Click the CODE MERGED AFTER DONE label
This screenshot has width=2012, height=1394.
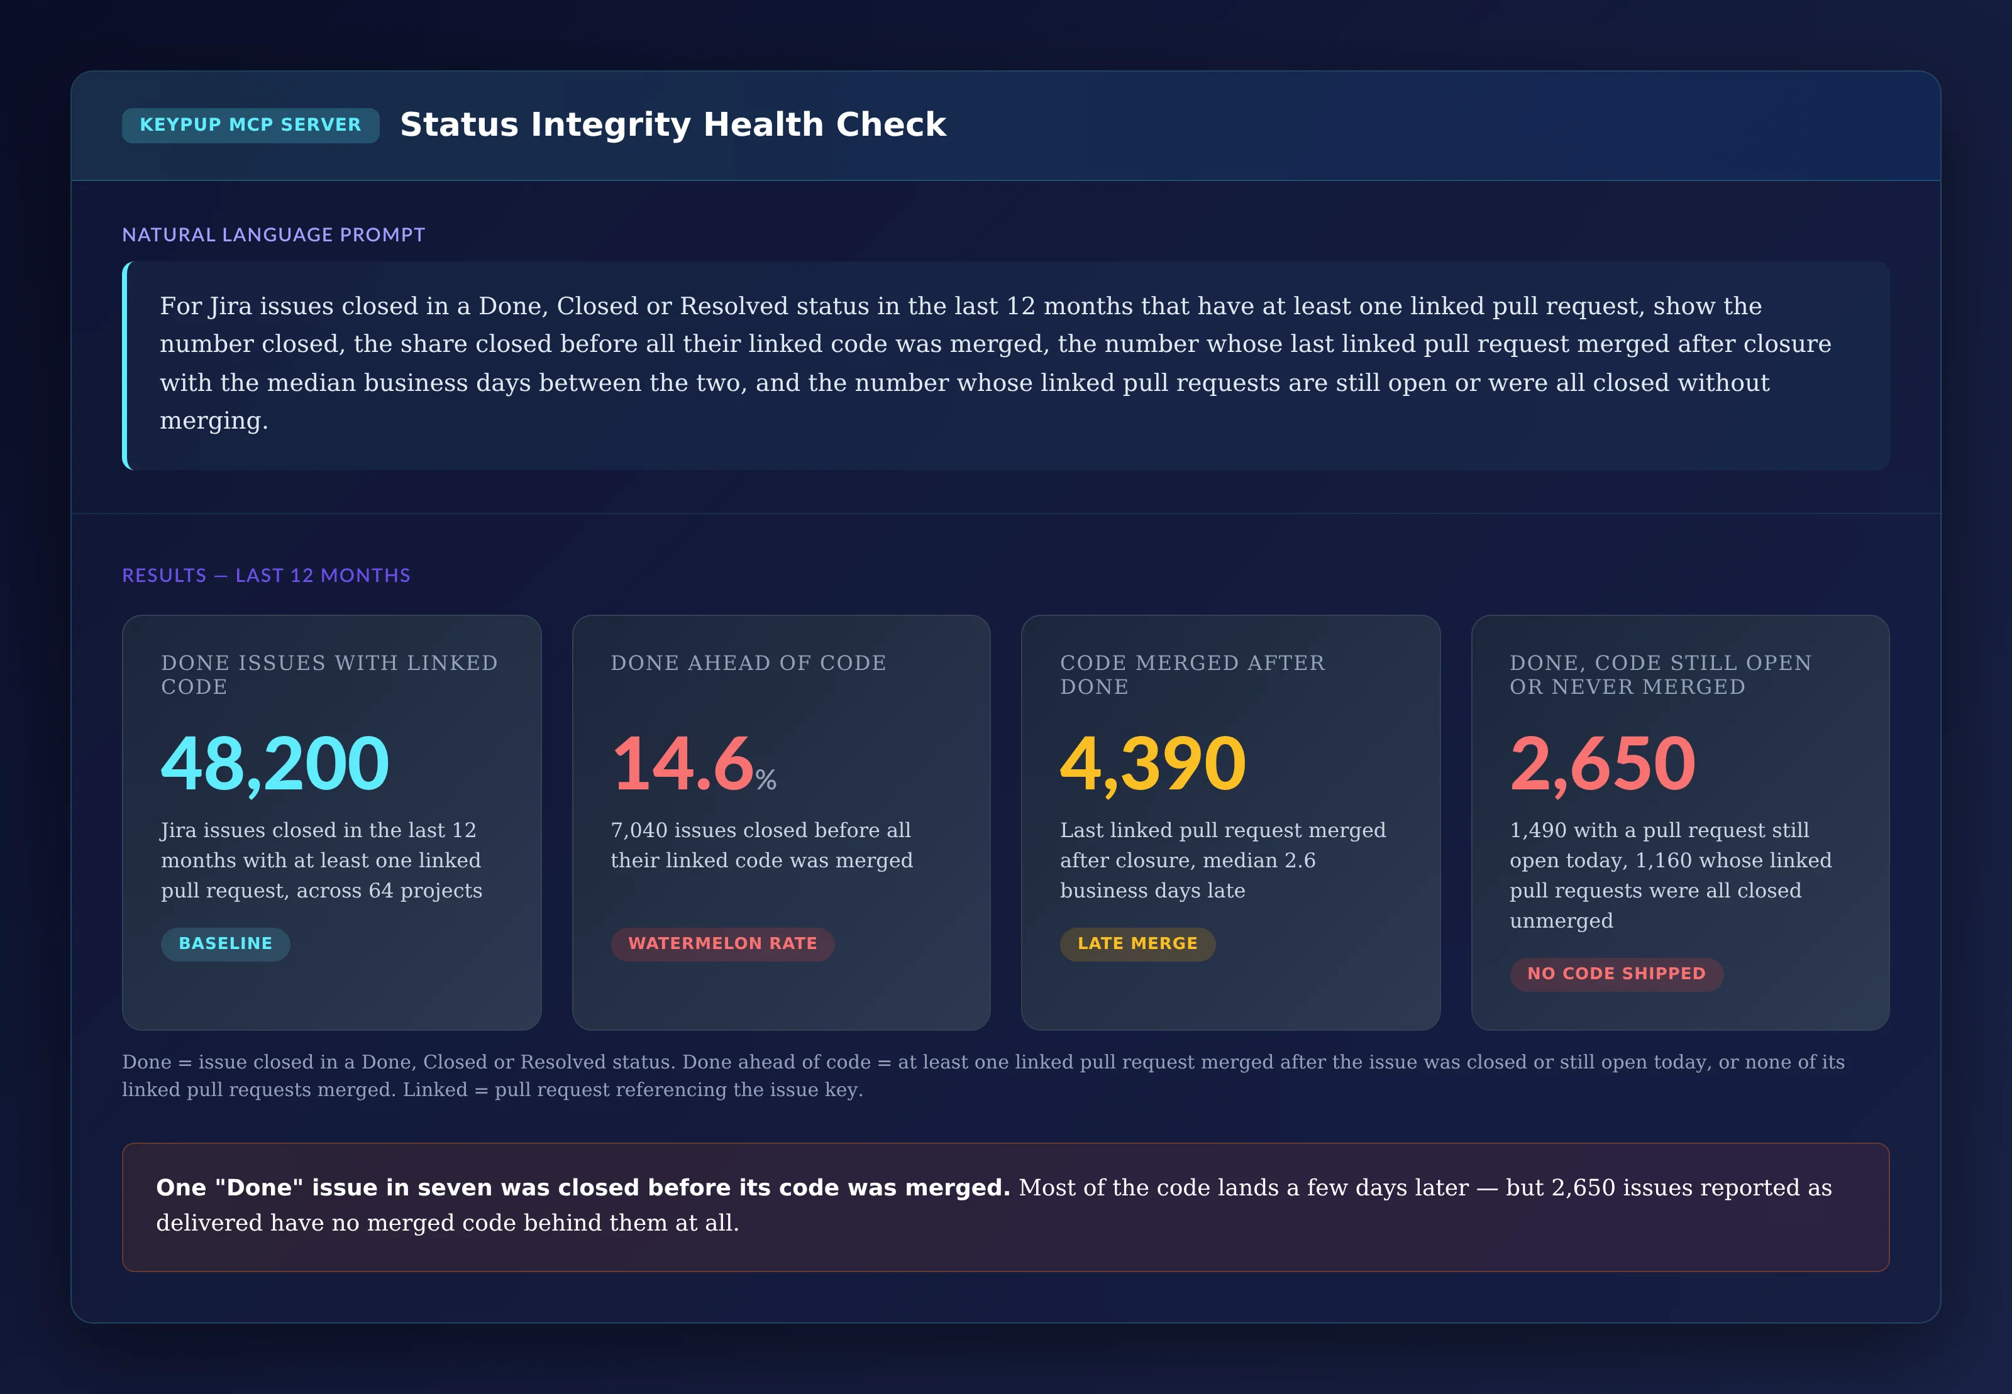[x=1193, y=674]
